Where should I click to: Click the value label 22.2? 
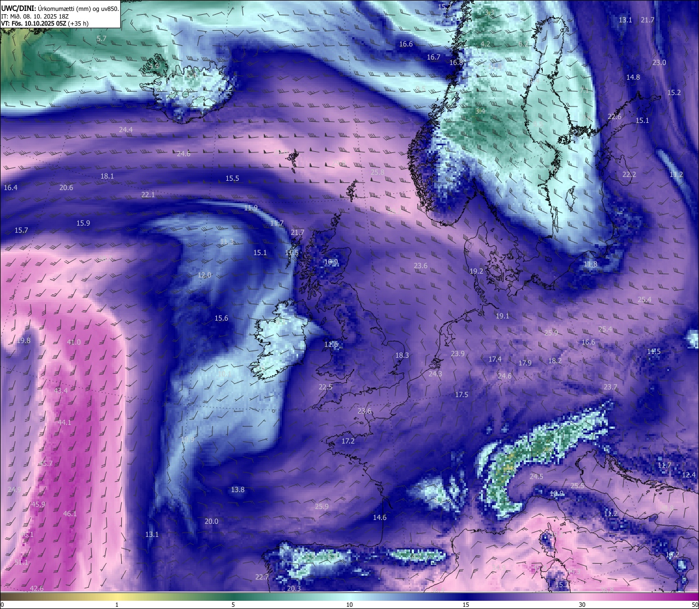(629, 174)
